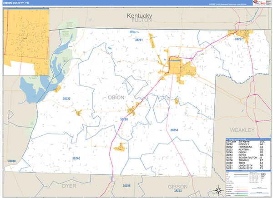The height and width of the screenshot is (198, 273).
Task: Click the 'ZIP Name' column header in the index
Action: [x=244, y=142]
